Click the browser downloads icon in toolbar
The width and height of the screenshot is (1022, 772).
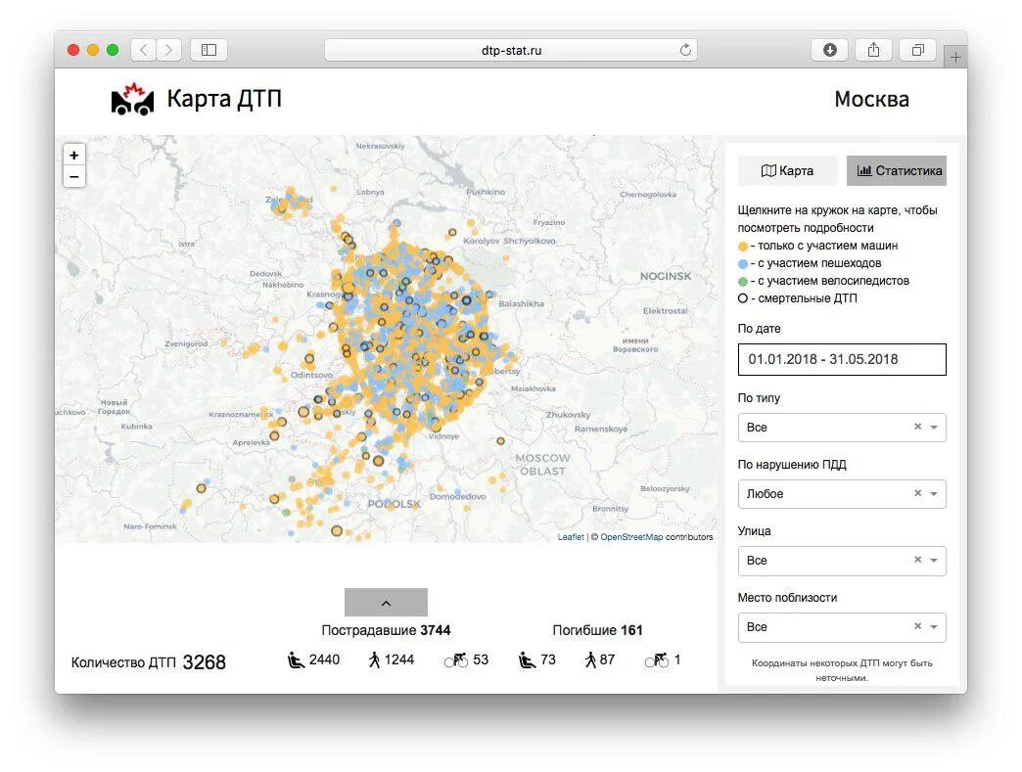coord(829,49)
